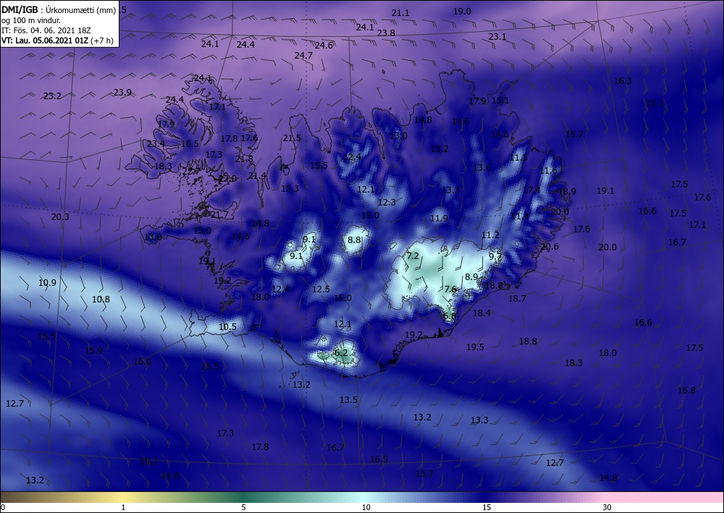The height and width of the screenshot is (513, 724).
Task: Click the 7.2 value on Vatnajökull
Action: (x=412, y=255)
